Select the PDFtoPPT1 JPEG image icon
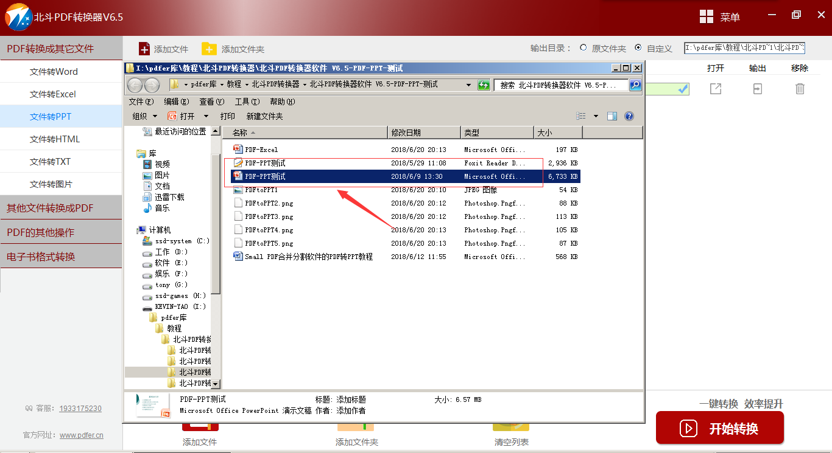Image resolution: width=832 pixels, height=453 pixels. pyautogui.click(x=238, y=190)
